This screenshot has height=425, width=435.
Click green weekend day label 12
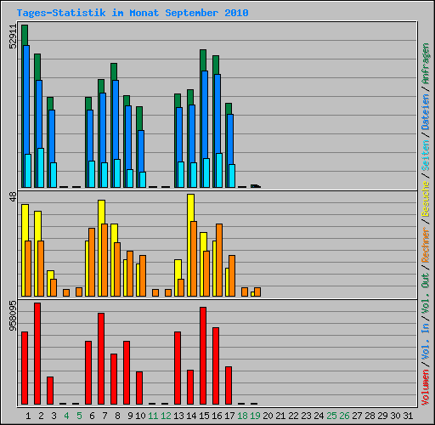coord(166,416)
